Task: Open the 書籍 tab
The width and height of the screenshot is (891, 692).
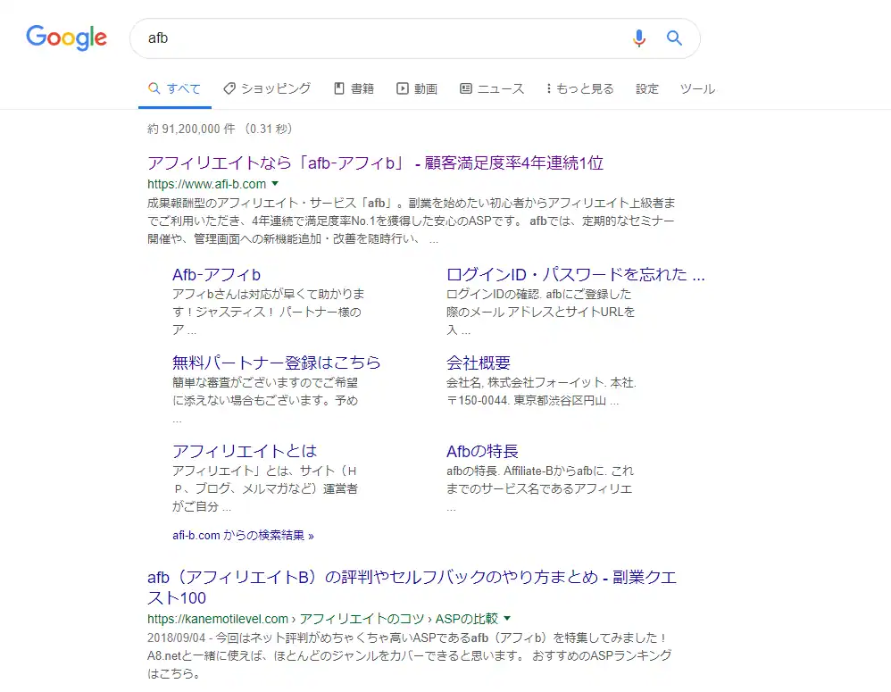Action: click(x=354, y=88)
